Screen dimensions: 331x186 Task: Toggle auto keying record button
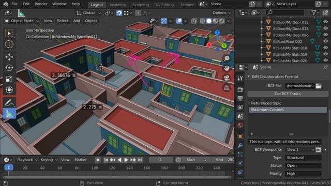[x=98, y=160]
